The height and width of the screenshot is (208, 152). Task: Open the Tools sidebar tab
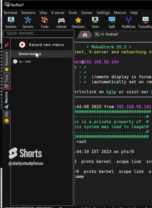(x=6, y=81)
